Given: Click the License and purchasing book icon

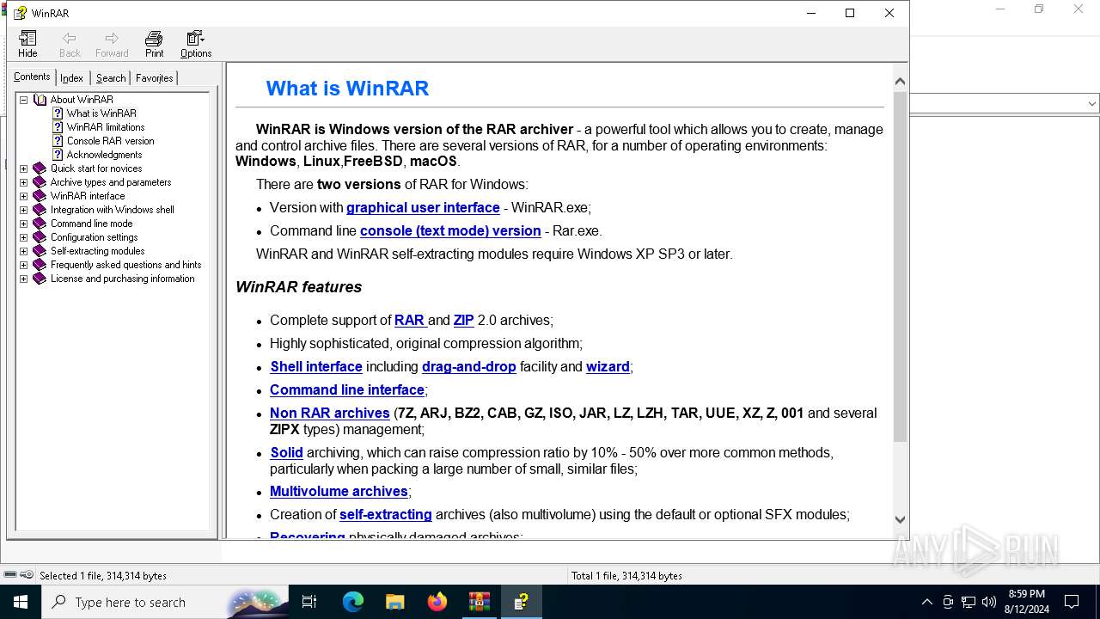Looking at the screenshot, I should 40,279.
